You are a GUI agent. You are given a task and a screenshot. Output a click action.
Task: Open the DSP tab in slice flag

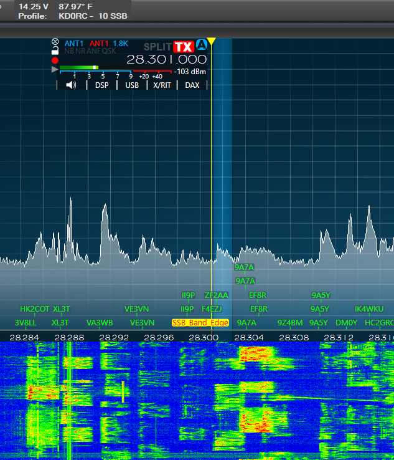102,85
